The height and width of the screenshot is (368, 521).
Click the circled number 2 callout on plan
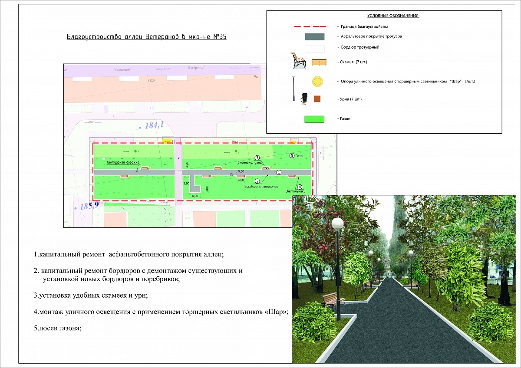click(257, 181)
